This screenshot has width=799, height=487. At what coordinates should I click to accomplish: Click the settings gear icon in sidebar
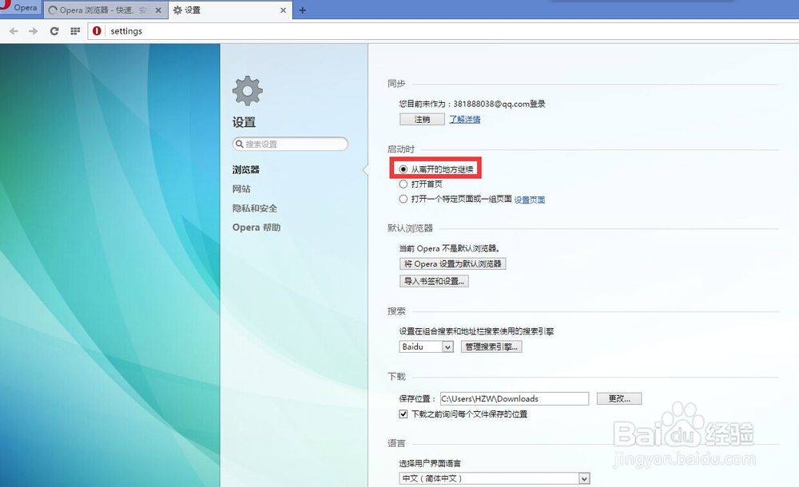tap(247, 90)
